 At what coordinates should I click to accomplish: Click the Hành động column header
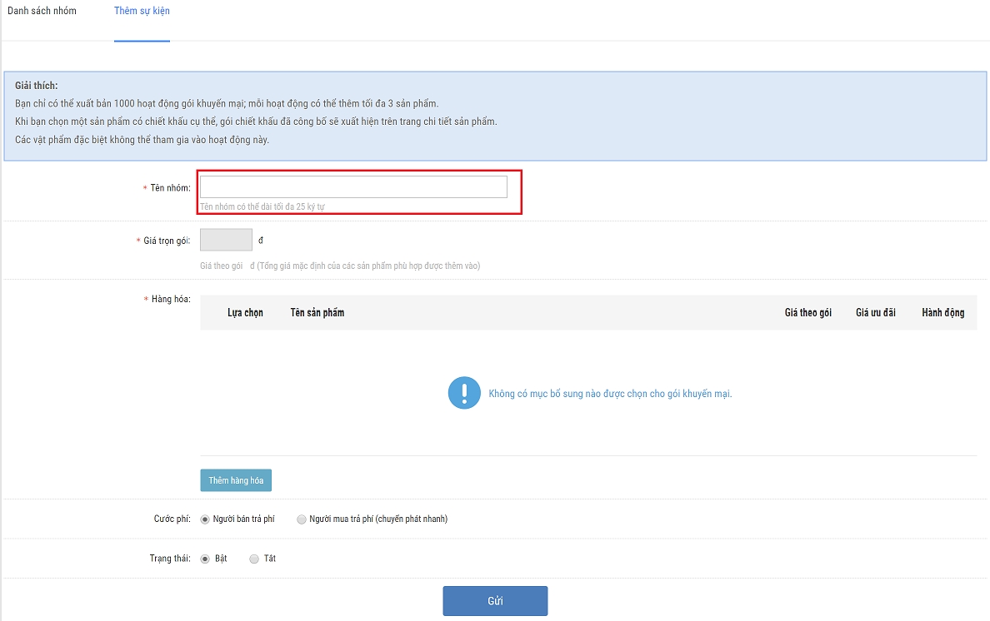tap(942, 313)
